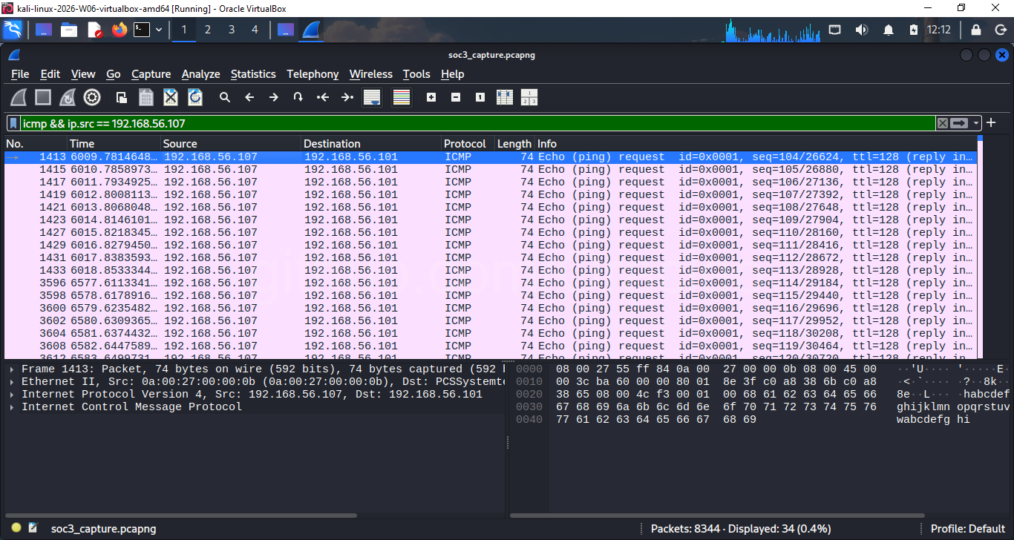Open the display filter bookmarks icon

pos(12,123)
